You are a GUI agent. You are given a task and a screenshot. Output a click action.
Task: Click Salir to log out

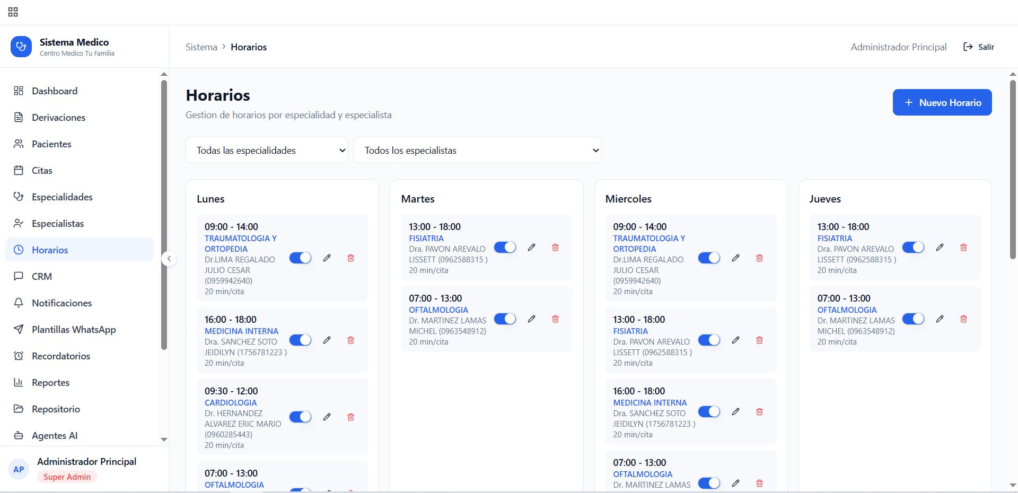click(979, 47)
